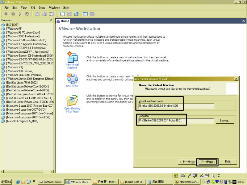
Task: Select [Windows-SBS-2003-Premium] favorite
Action: coord(24,75)
